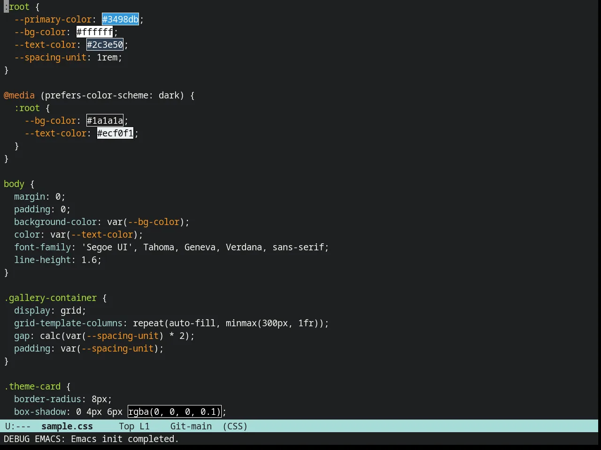Click the display: grid declaration

pyautogui.click(x=50, y=310)
